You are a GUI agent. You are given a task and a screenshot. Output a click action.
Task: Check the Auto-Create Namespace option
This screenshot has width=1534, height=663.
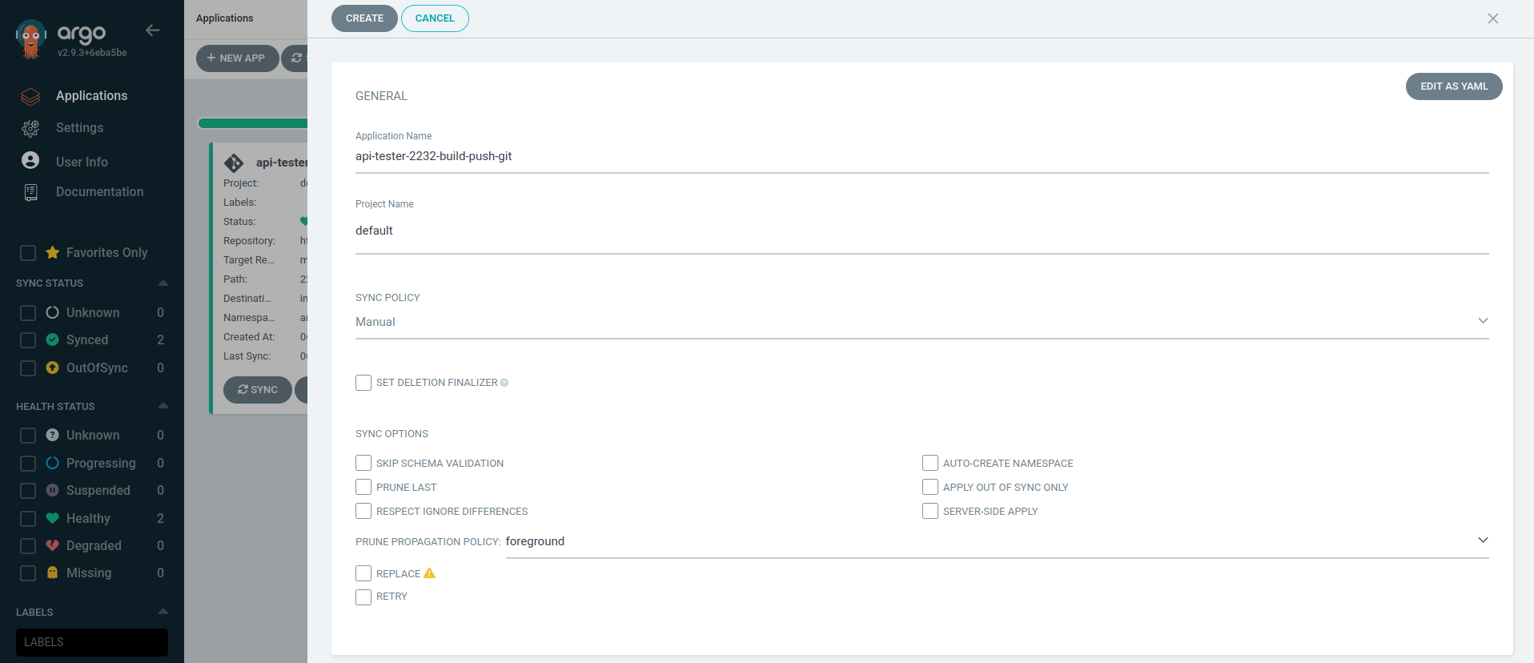930,463
